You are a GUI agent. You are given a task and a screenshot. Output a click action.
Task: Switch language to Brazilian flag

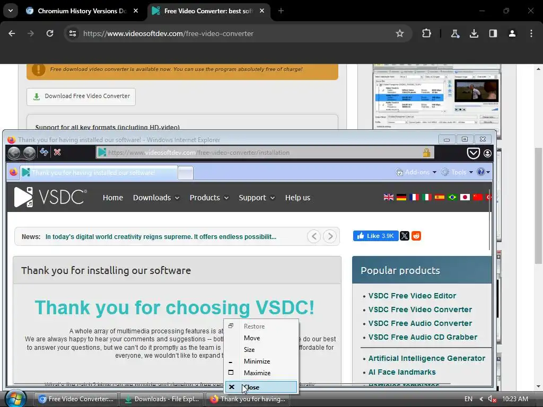coord(452,197)
